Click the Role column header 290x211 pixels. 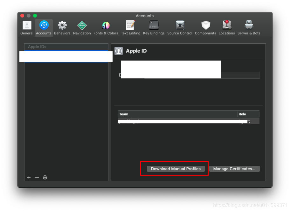click(248, 114)
